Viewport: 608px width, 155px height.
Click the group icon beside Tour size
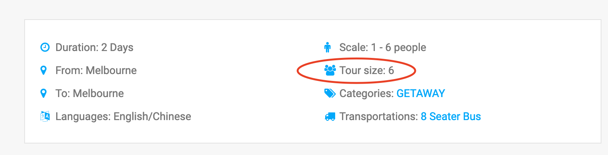330,70
